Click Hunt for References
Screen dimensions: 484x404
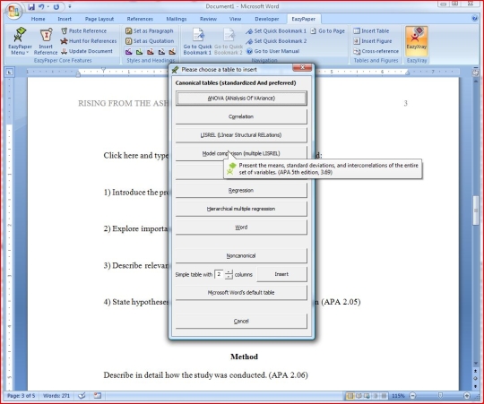[x=88, y=41]
